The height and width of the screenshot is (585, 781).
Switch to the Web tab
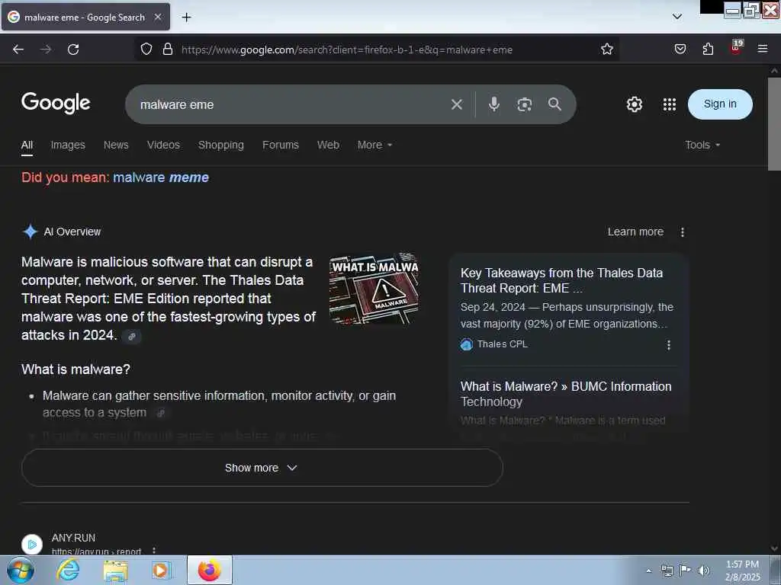pos(328,145)
